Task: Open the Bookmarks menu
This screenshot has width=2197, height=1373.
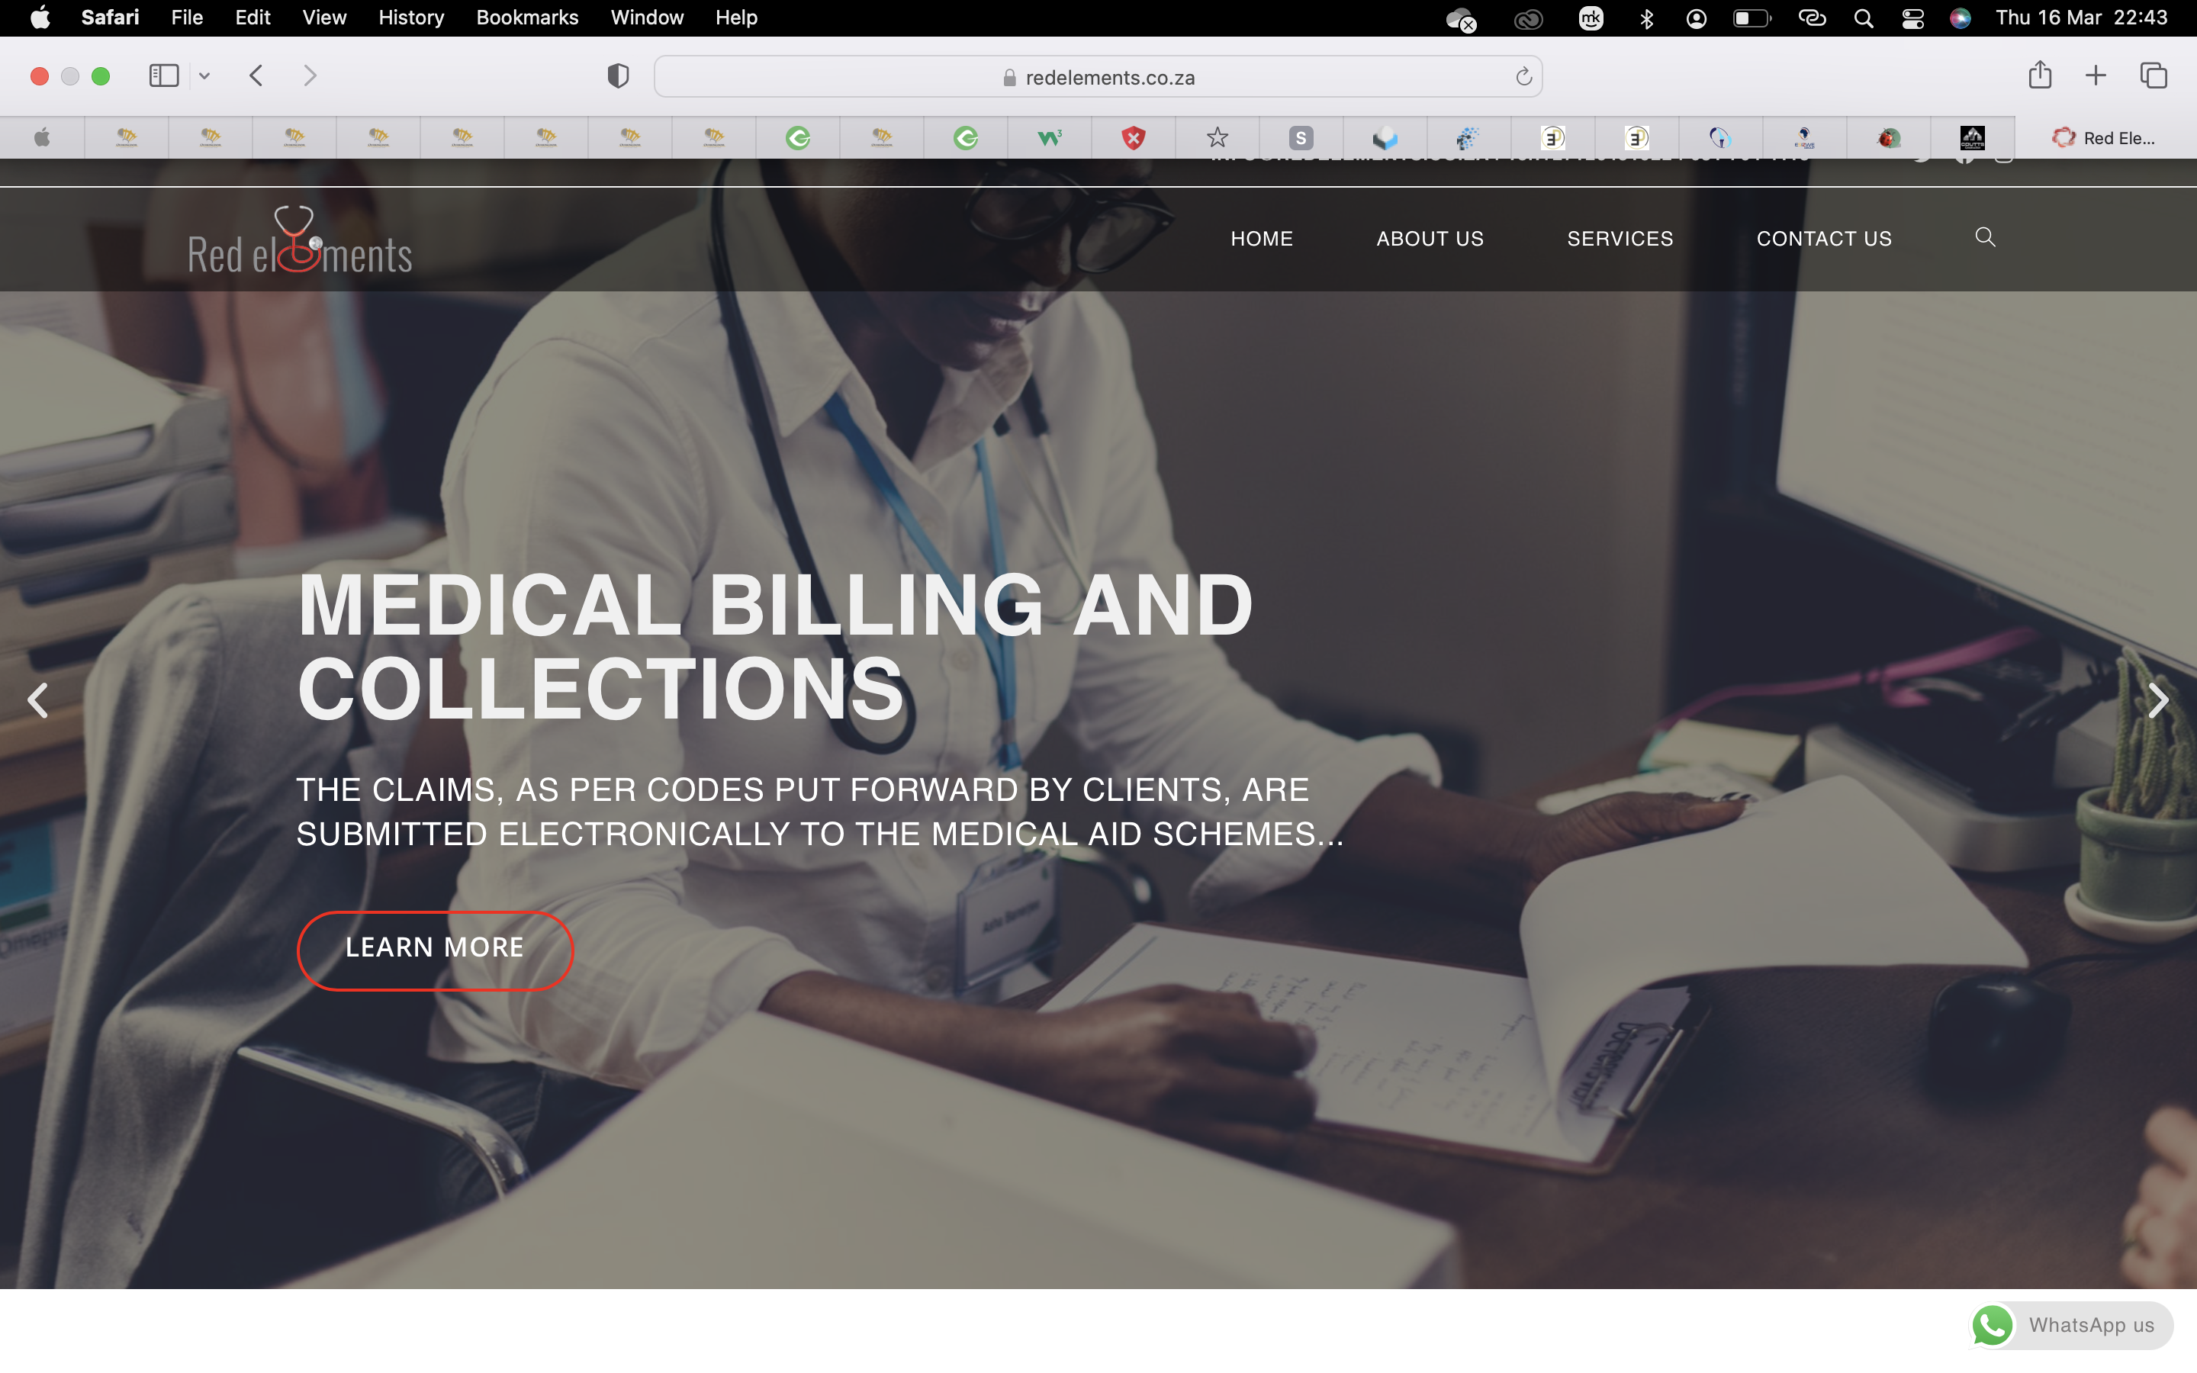Action: click(x=526, y=18)
